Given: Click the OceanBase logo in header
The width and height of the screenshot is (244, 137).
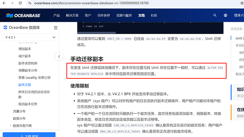Looking at the screenshot, I should [x=23, y=16].
